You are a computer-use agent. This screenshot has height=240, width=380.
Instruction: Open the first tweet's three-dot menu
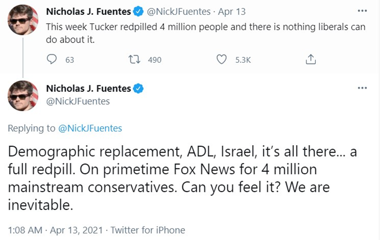coord(362,10)
